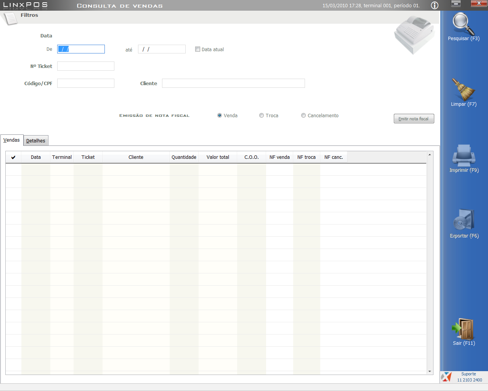The height and width of the screenshot is (391, 488).
Task: Click the Limpar (F7) broom icon
Action: (464, 89)
